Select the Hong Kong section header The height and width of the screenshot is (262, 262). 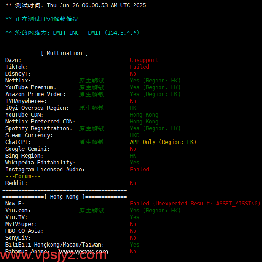(x=65, y=197)
